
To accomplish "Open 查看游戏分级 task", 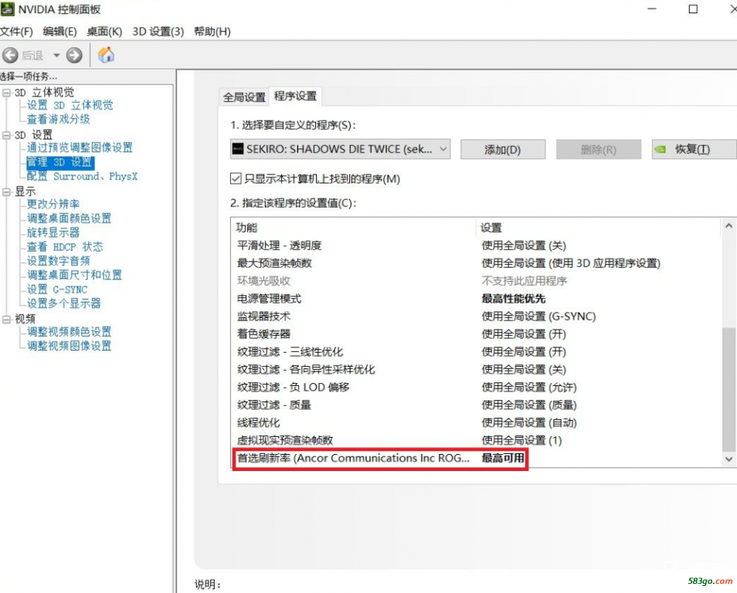I will point(58,119).
